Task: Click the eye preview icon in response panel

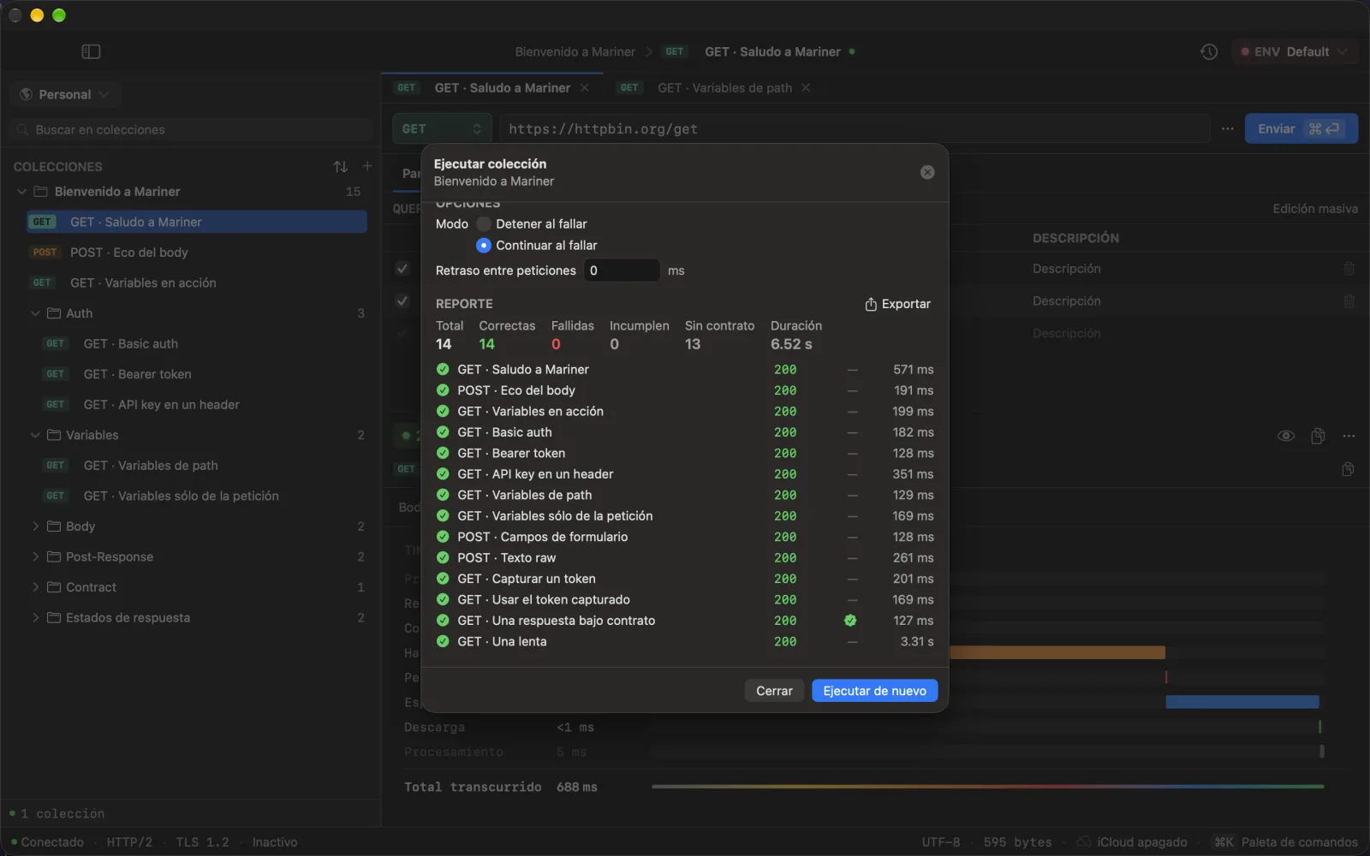Action: click(x=1285, y=436)
